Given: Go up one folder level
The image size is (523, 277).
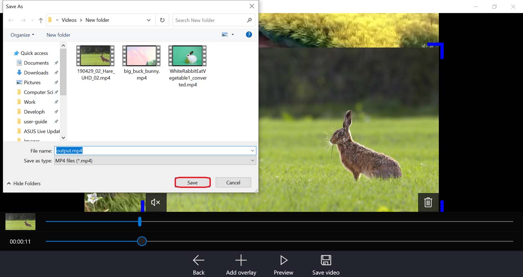Looking at the screenshot, I should pyautogui.click(x=41, y=20).
